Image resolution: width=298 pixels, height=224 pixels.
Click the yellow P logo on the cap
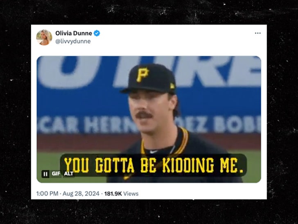142,74
